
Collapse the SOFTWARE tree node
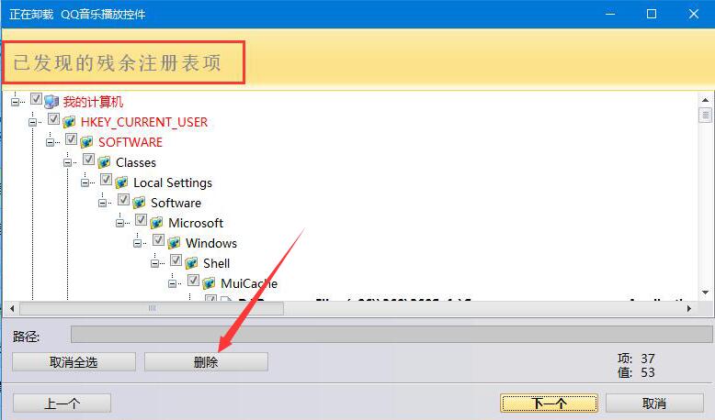click(x=50, y=142)
